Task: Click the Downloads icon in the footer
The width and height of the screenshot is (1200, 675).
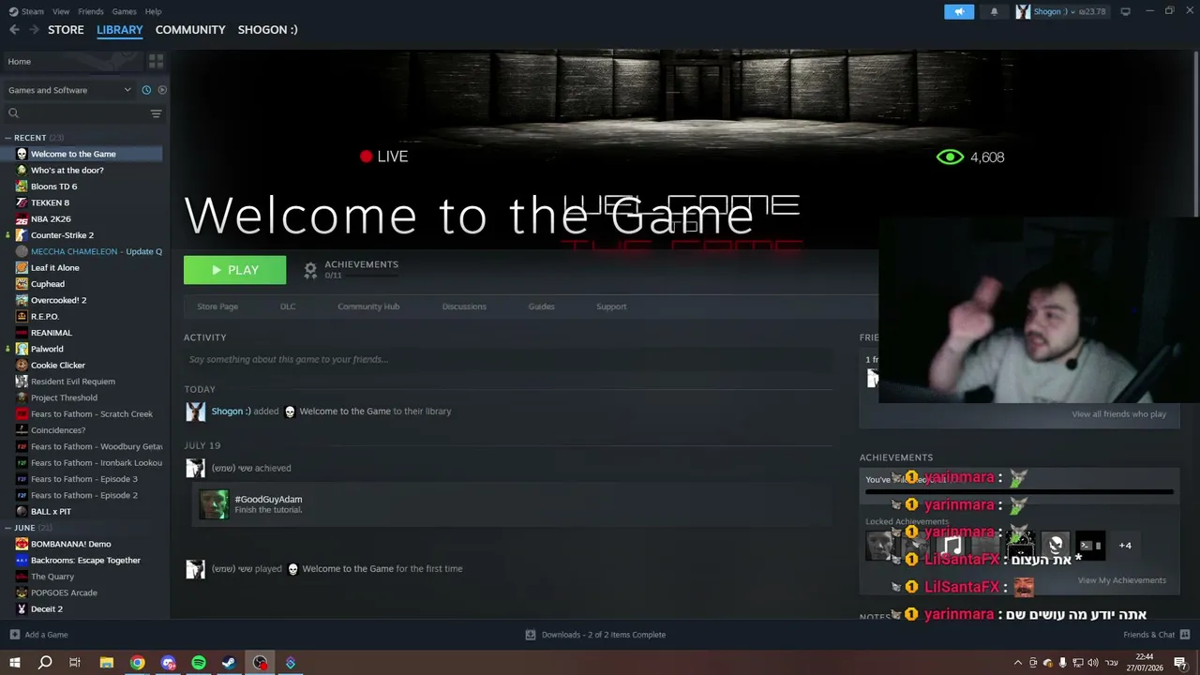Action: 531,635
